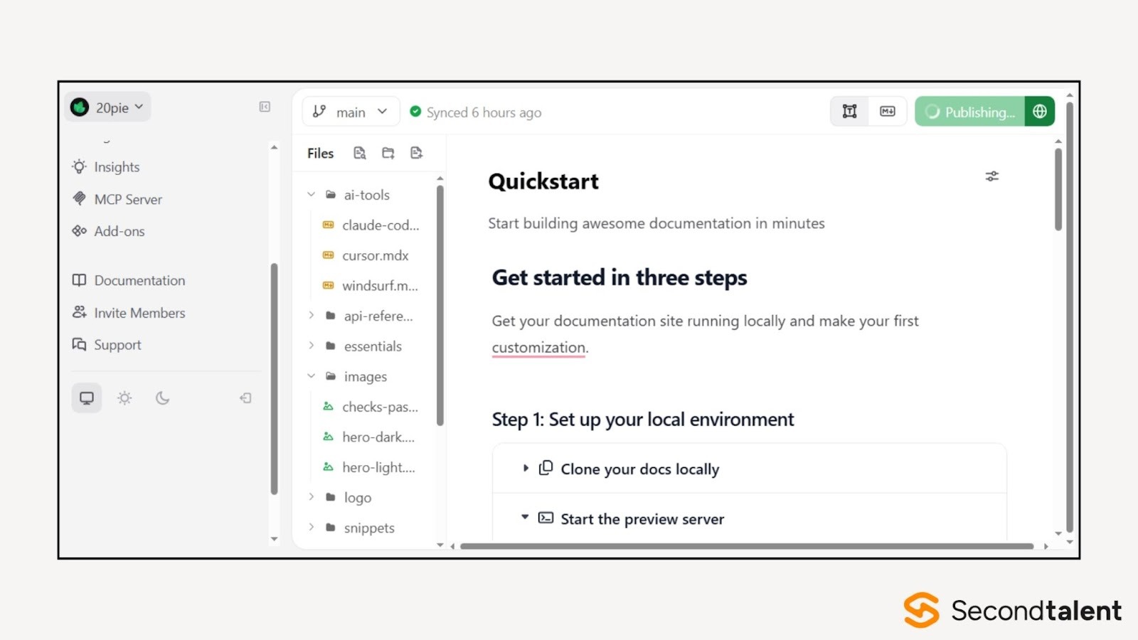Viewport: 1138px width, 640px height.
Task: Open the main branch dropdown
Action: (x=351, y=112)
